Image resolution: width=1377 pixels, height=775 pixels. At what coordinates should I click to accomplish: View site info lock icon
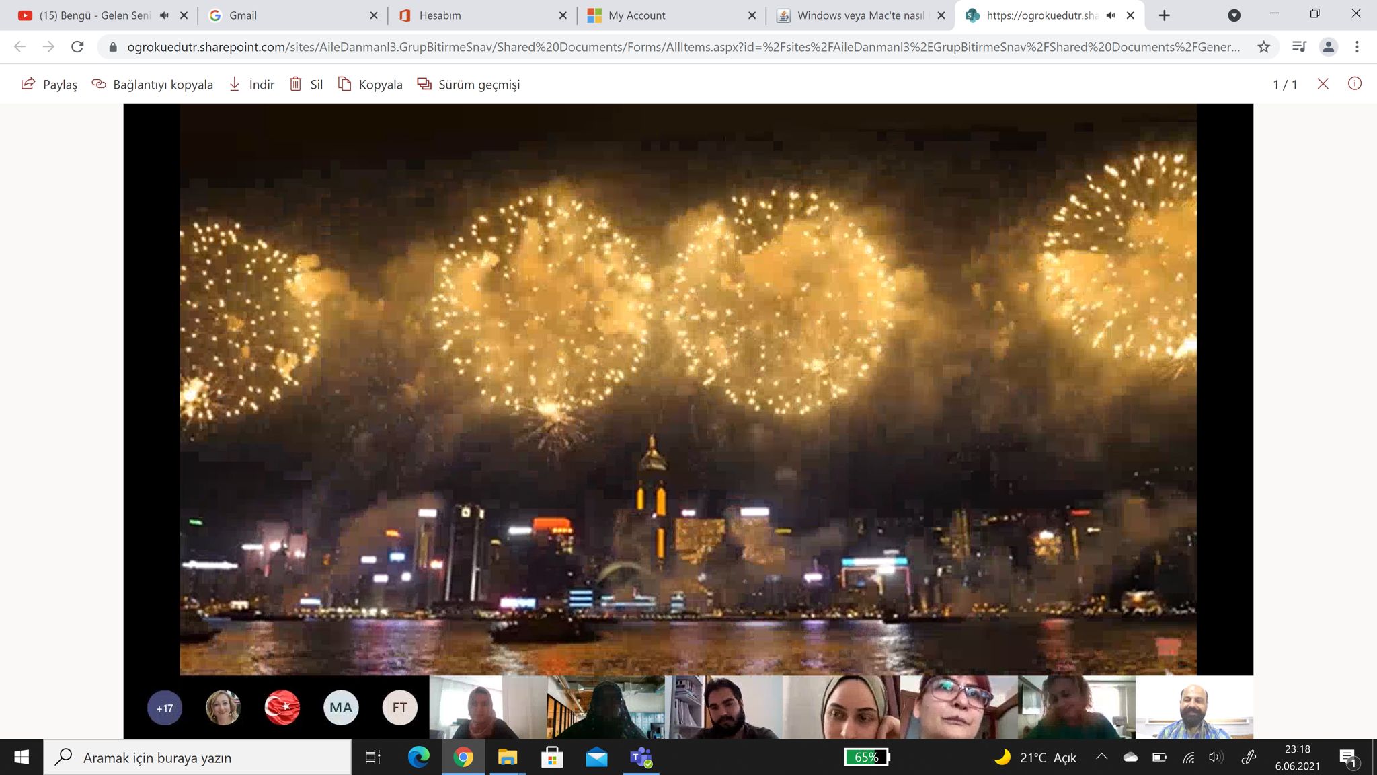pyautogui.click(x=113, y=47)
